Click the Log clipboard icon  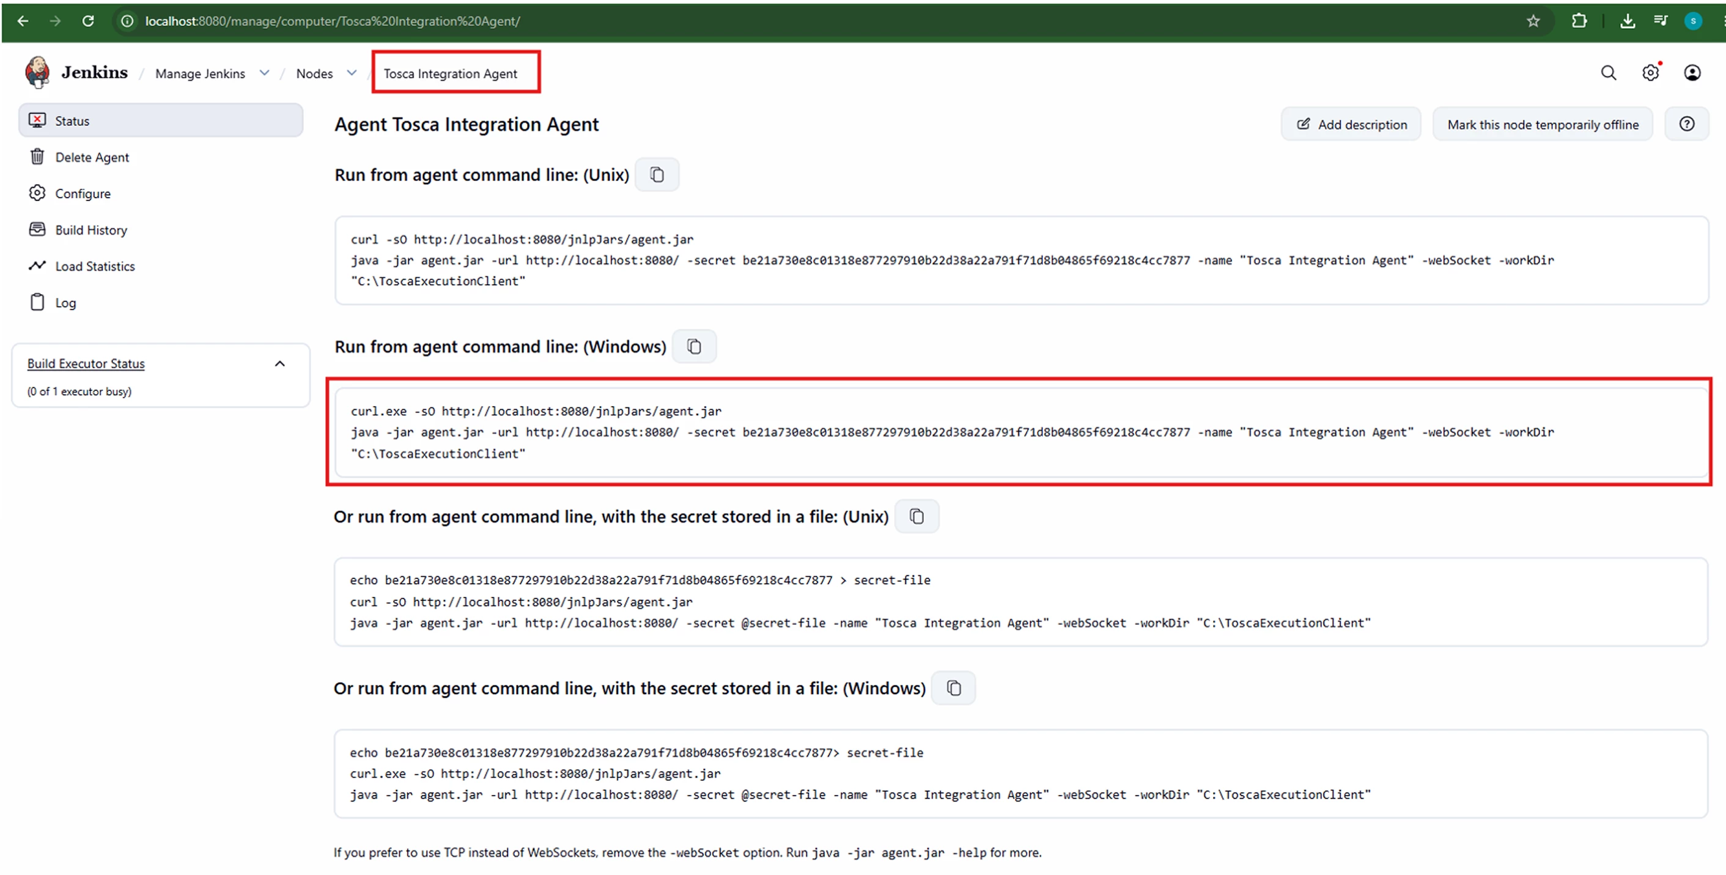click(37, 302)
